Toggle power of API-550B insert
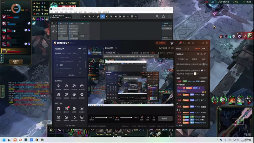Screen dimensions: 254x143 click(59, 34)
